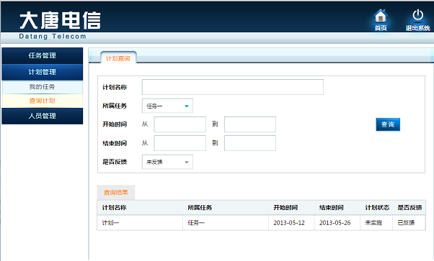Select the 计划一 cell in results
434x261 pixels.
coord(140,223)
